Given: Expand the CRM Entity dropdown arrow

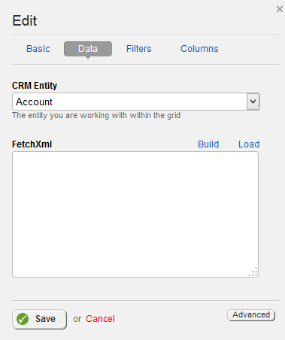Looking at the screenshot, I should [253, 102].
